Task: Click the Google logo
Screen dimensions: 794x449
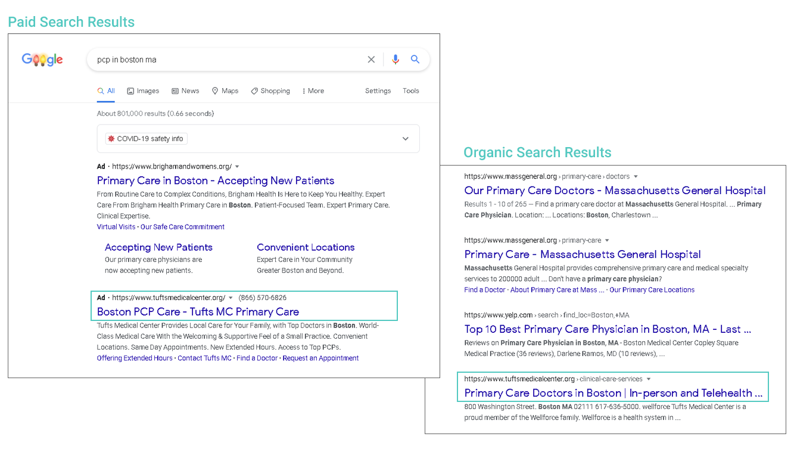Action: pos(42,60)
